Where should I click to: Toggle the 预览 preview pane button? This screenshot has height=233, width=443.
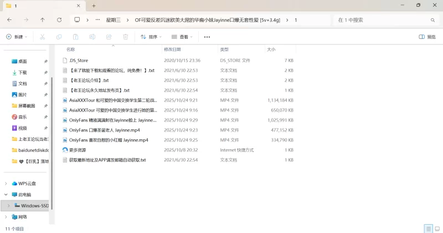click(x=427, y=37)
